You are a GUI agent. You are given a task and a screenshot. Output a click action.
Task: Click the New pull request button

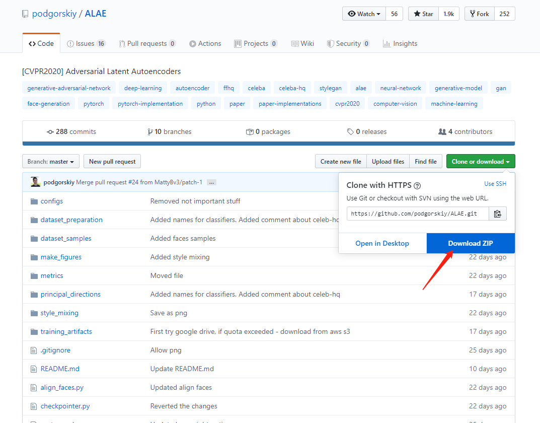coord(112,162)
